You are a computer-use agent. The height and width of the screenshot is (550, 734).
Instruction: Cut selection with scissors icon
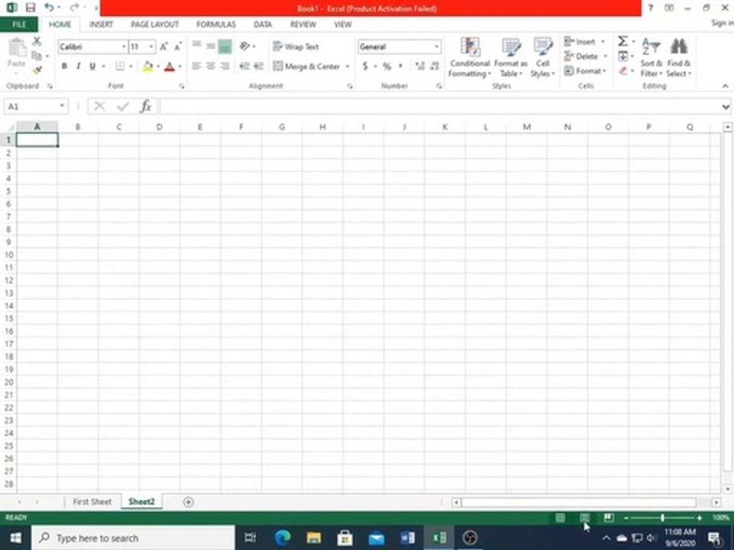click(x=37, y=41)
